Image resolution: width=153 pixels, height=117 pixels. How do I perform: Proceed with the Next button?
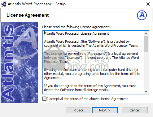coord(105,110)
